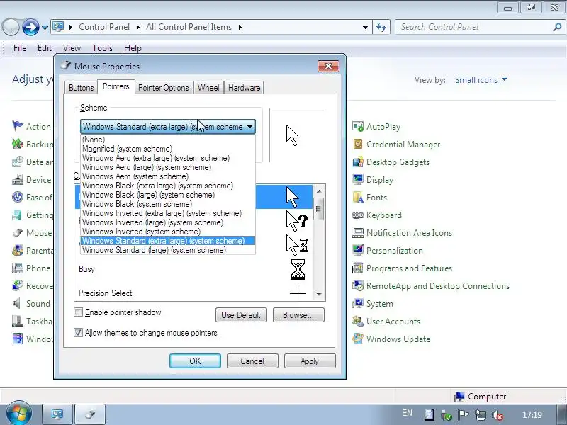Open the recent pages dropdown beside Forward
567x425 pixels.
point(45,28)
